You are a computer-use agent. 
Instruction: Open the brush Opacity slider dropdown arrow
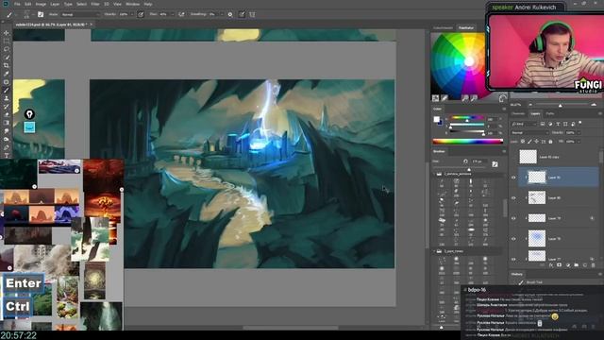132,14
